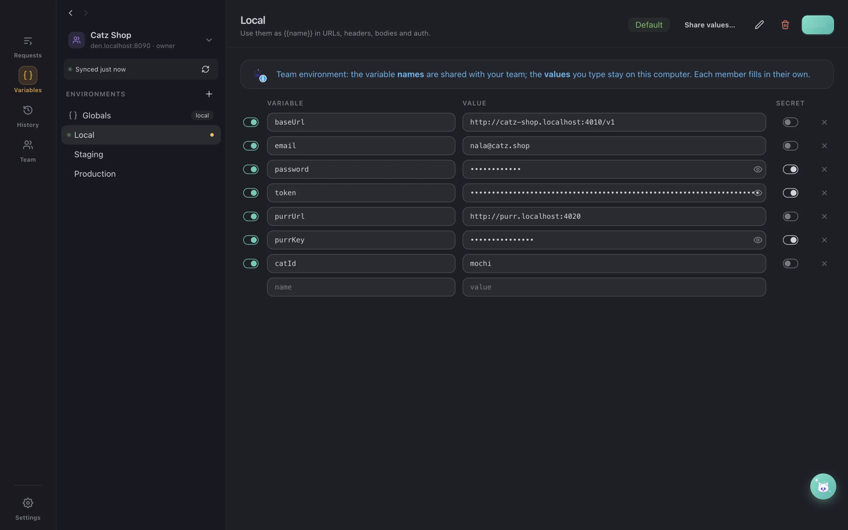Click the sync refresh icon

(205, 69)
